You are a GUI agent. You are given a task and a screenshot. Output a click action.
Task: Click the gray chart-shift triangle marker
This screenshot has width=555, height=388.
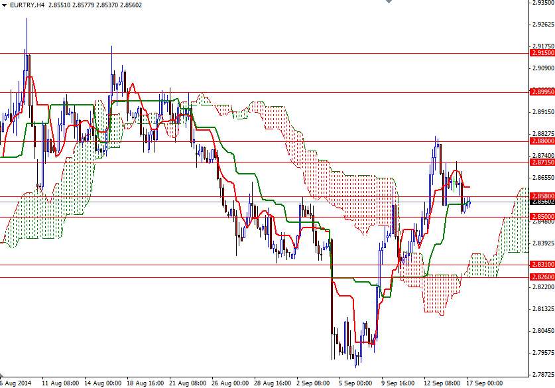[x=389, y=3]
